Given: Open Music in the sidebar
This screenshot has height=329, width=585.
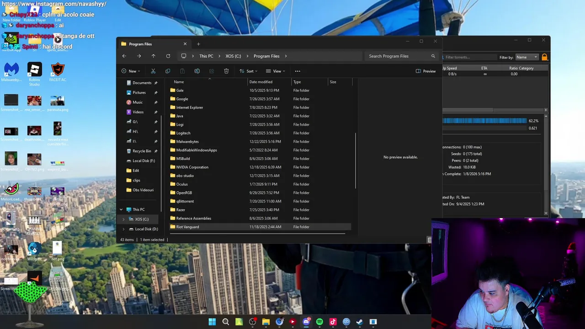Looking at the screenshot, I should 138,102.
